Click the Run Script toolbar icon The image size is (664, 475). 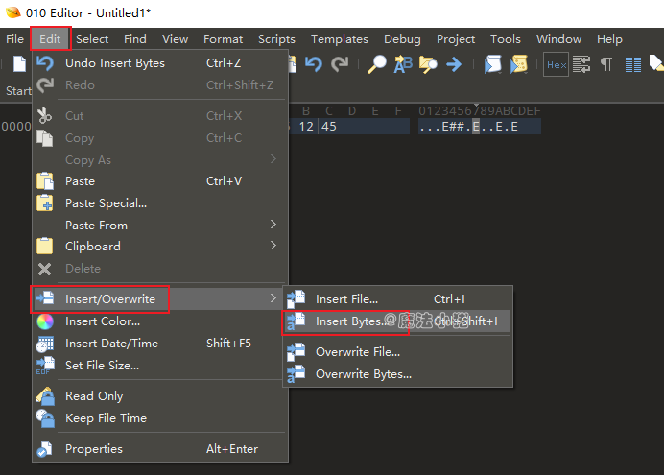[492, 64]
